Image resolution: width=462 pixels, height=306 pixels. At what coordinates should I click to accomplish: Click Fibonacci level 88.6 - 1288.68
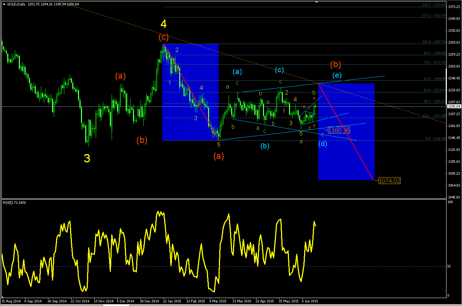[434, 53]
